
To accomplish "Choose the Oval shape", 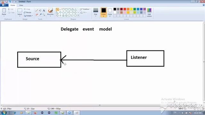I will pos(63,9).
